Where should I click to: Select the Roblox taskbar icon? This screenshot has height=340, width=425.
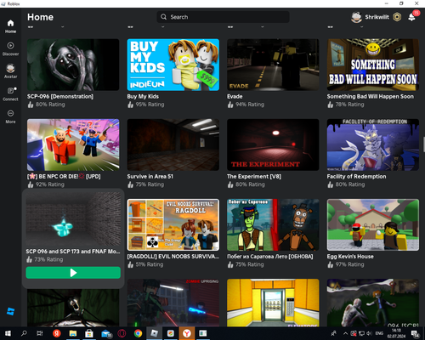(x=154, y=333)
